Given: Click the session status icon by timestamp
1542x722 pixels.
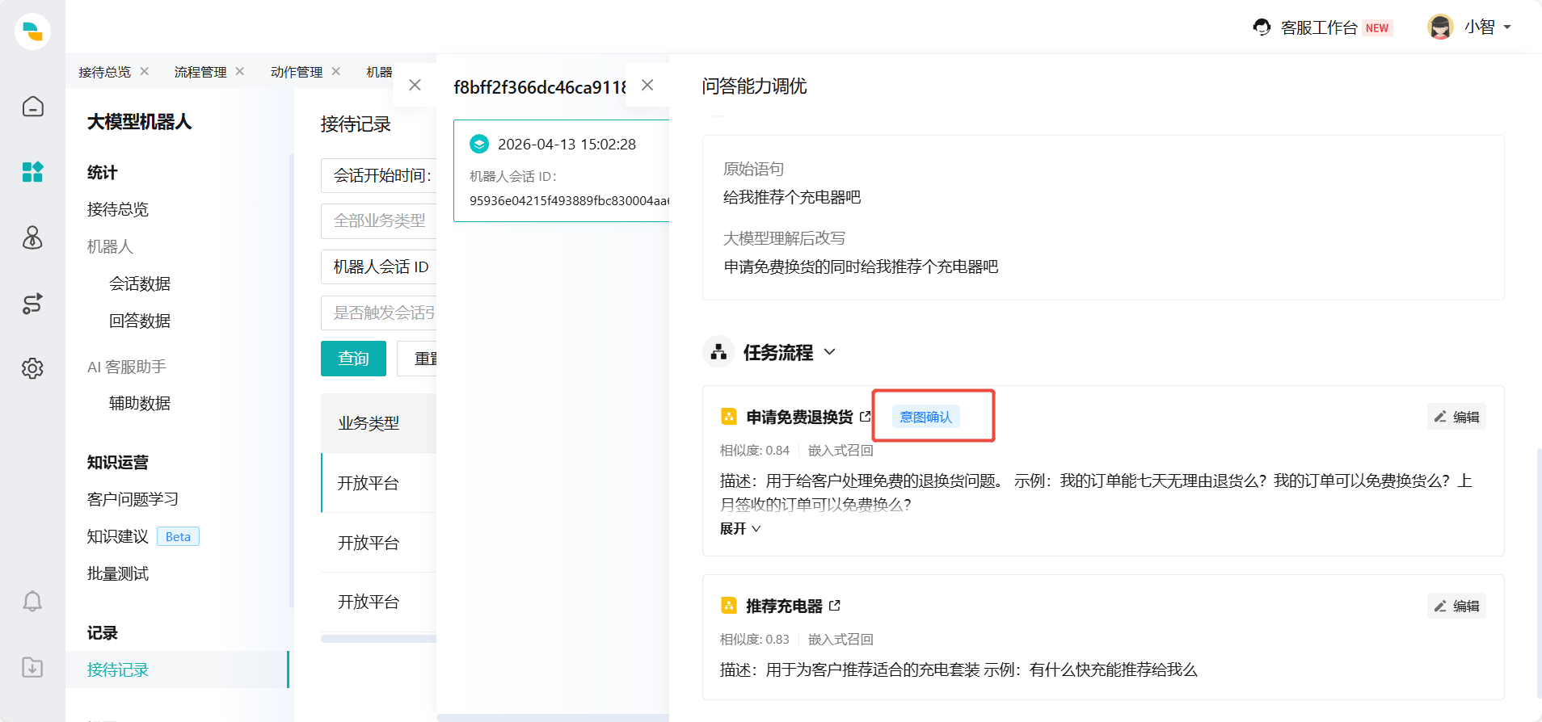Looking at the screenshot, I should [x=479, y=144].
